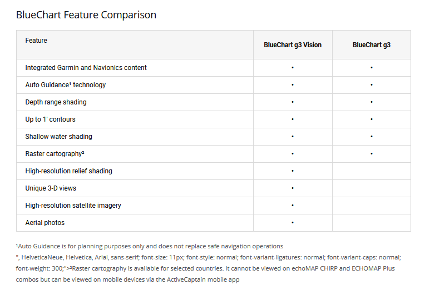
Task: Click g3 bullet for Raster cartography
Action: [371, 154]
